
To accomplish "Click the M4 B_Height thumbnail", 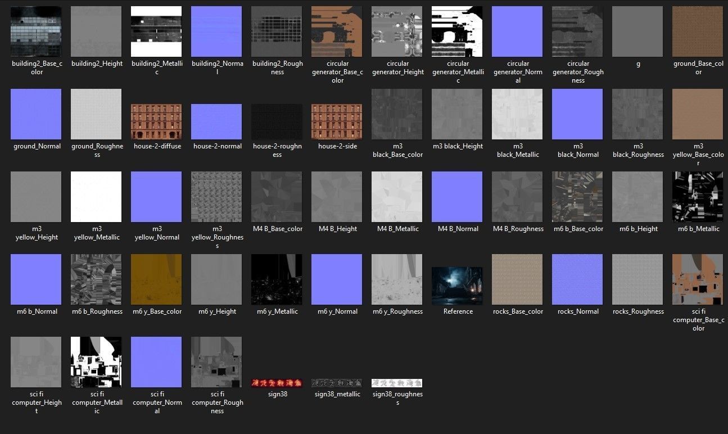I will click(x=337, y=197).
